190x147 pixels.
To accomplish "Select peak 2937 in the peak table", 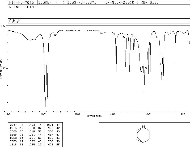I will (x=13, y=125).
